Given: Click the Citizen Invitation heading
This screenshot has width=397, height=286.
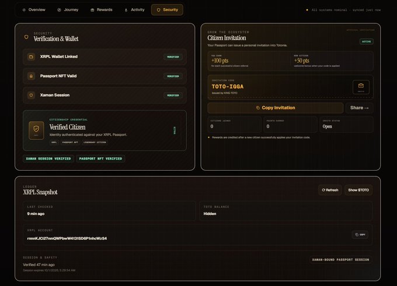Looking at the screenshot, I should coord(227,38).
